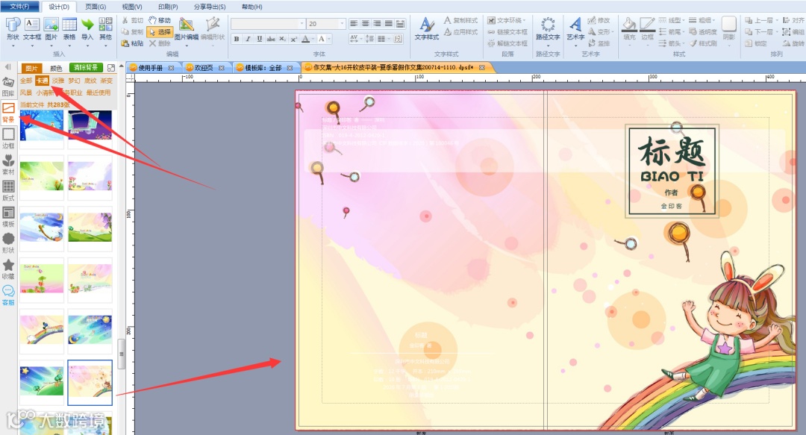Insert a picture with the ribbon 图片 icon
This screenshot has width=806, height=435.
point(51,29)
